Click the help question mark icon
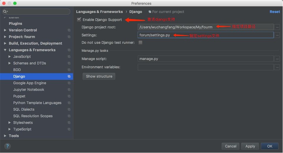The height and width of the screenshot is (153, 283). (x=7, y=146)
